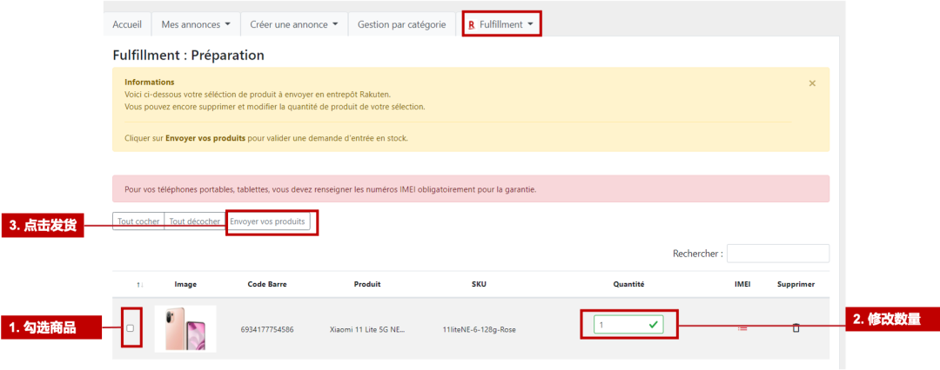This screenshot has width=940, height=370.
Task: Click the Quantité input box
Action: point(618,324)
